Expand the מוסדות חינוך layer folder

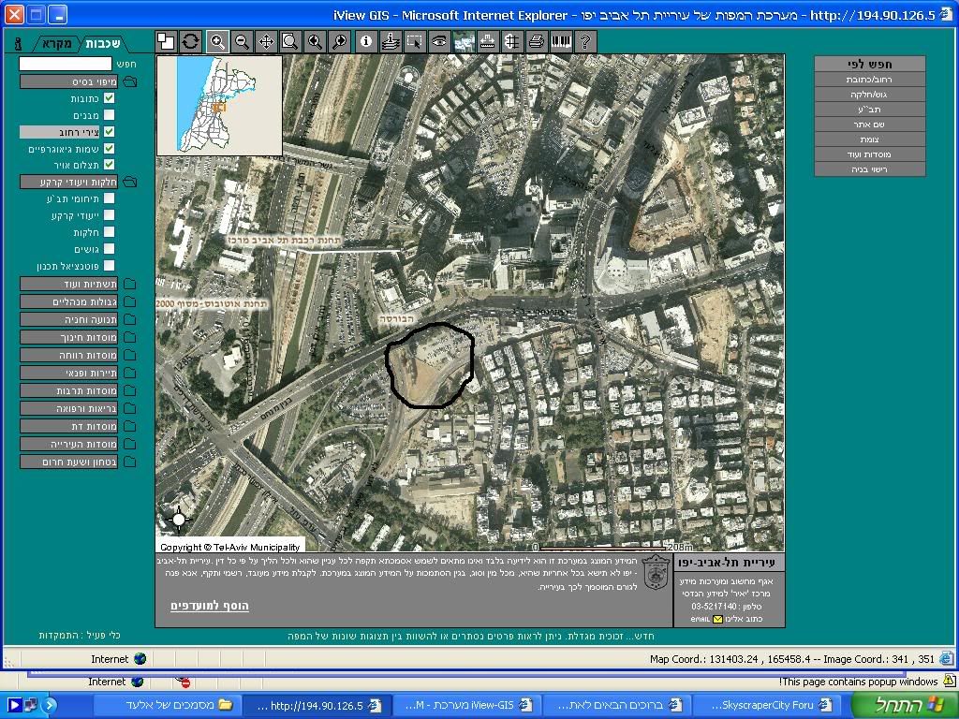coord(129,337)
